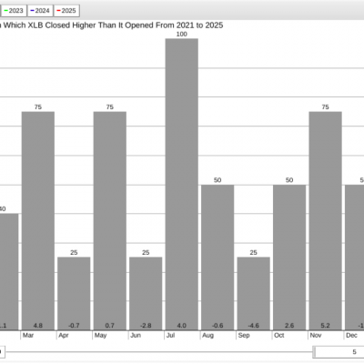Select the April bar labeled 25
Viewport: 364px width, 364px height.
(74, 294)
